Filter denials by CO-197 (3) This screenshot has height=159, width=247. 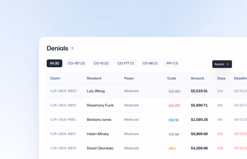pos(76,63)
